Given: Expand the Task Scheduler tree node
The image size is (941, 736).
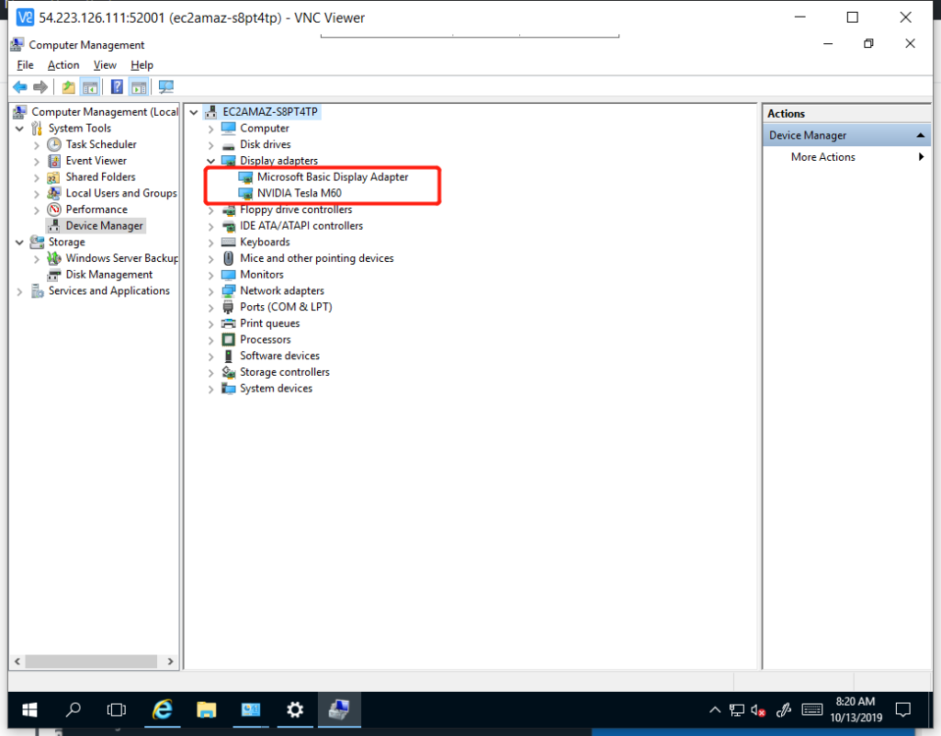Looking at the screenshot, I should pyautogui.click(x=37, y=144).
